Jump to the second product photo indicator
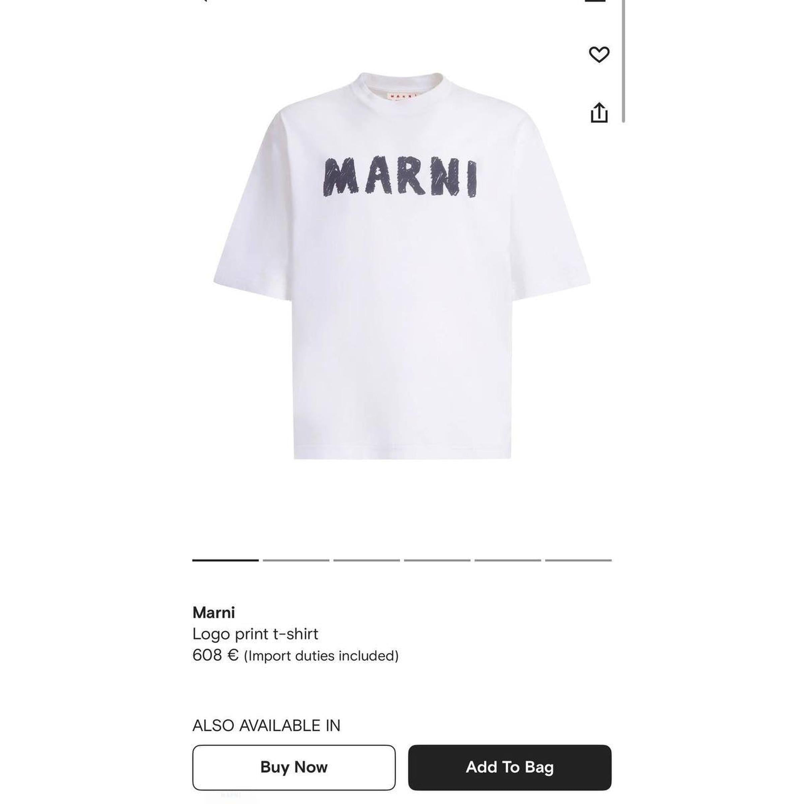Screen dimensions: 804x804 [x=296, y=560]
